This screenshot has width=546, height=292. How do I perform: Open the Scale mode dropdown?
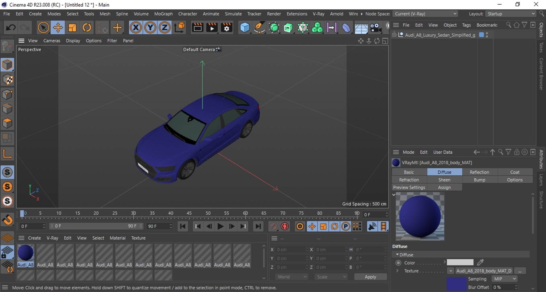point(331,277)
